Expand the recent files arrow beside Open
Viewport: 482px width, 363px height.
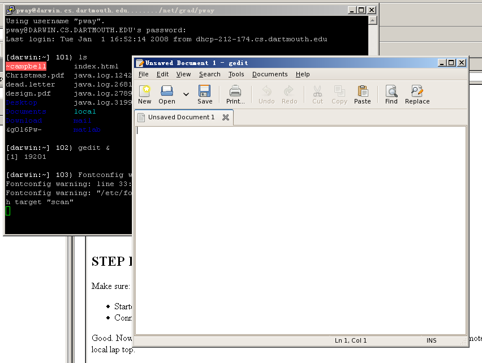186,94
